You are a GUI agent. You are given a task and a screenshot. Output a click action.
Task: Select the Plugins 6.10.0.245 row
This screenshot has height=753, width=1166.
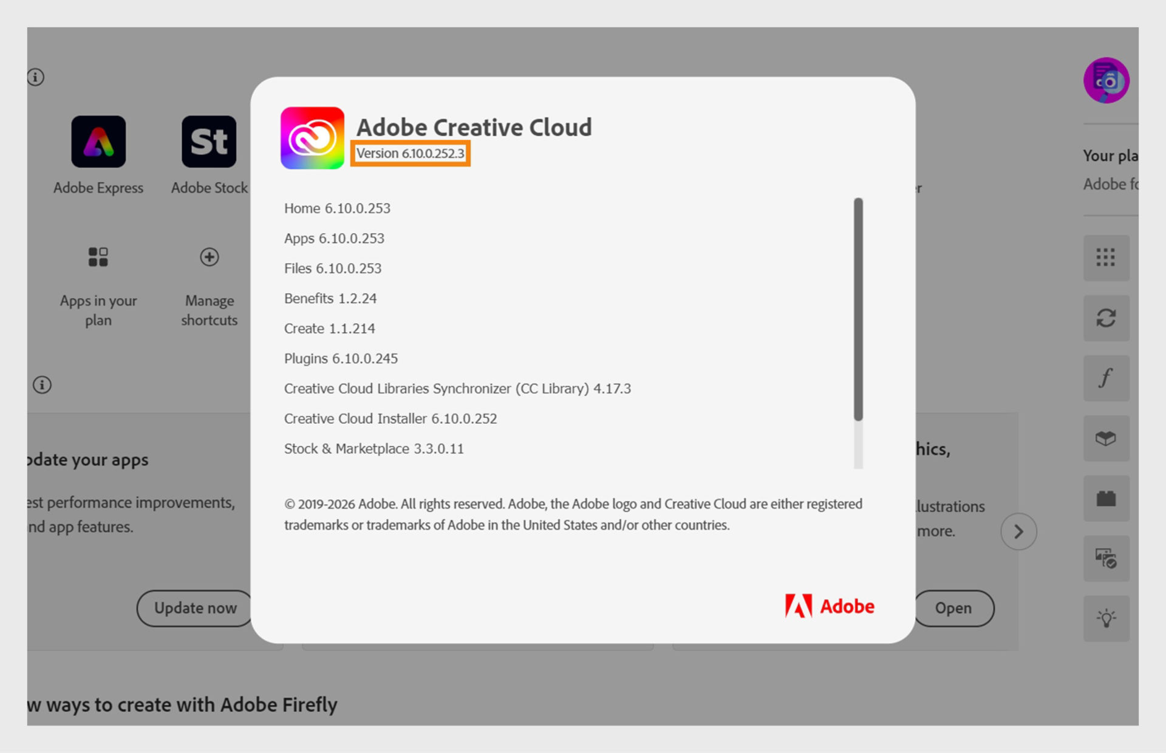click(x=341, y=358)
